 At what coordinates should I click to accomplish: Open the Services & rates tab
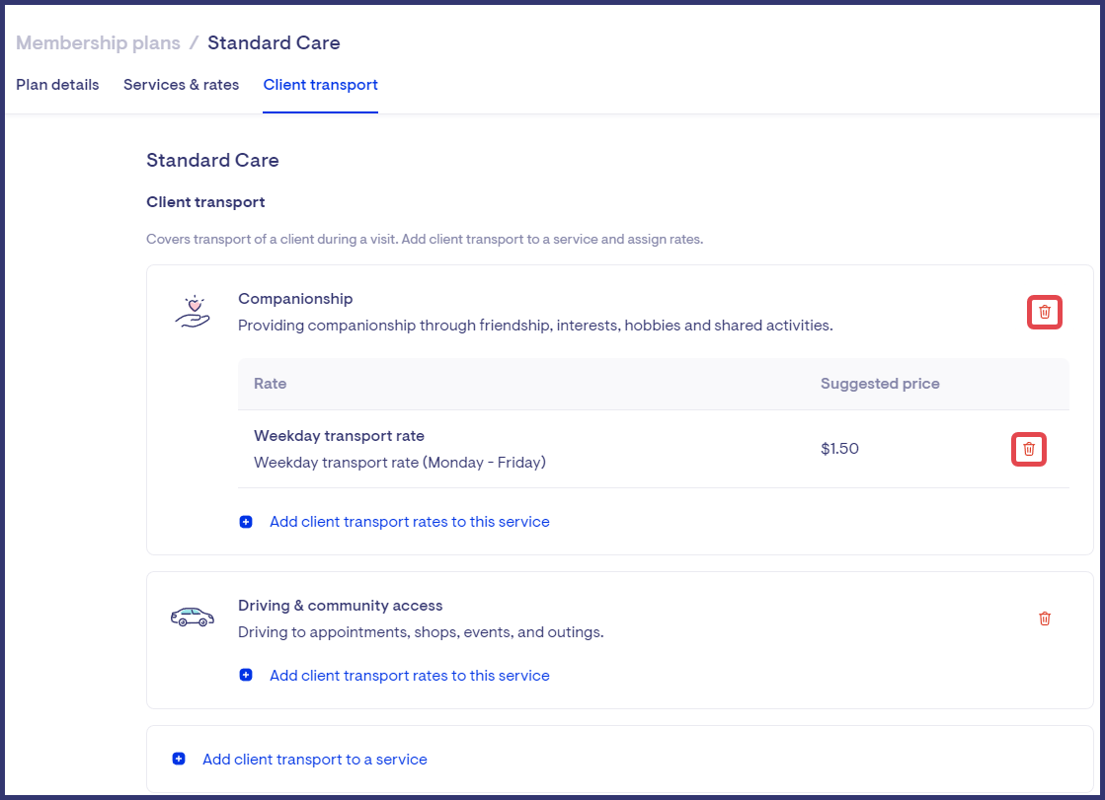(181, 85)
